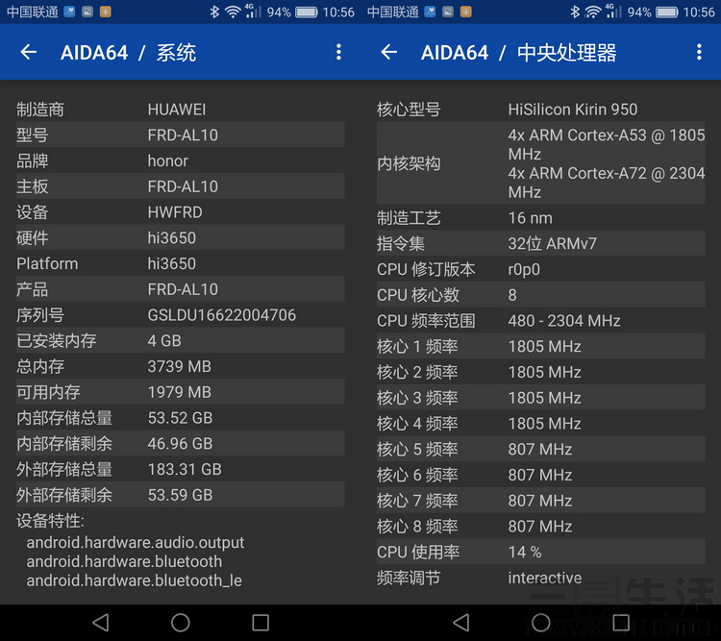The height and width of the screenshot is (641, 721).
Task: Select android.hardware.bluetooth_le feature line
Action: click(135, 580)
